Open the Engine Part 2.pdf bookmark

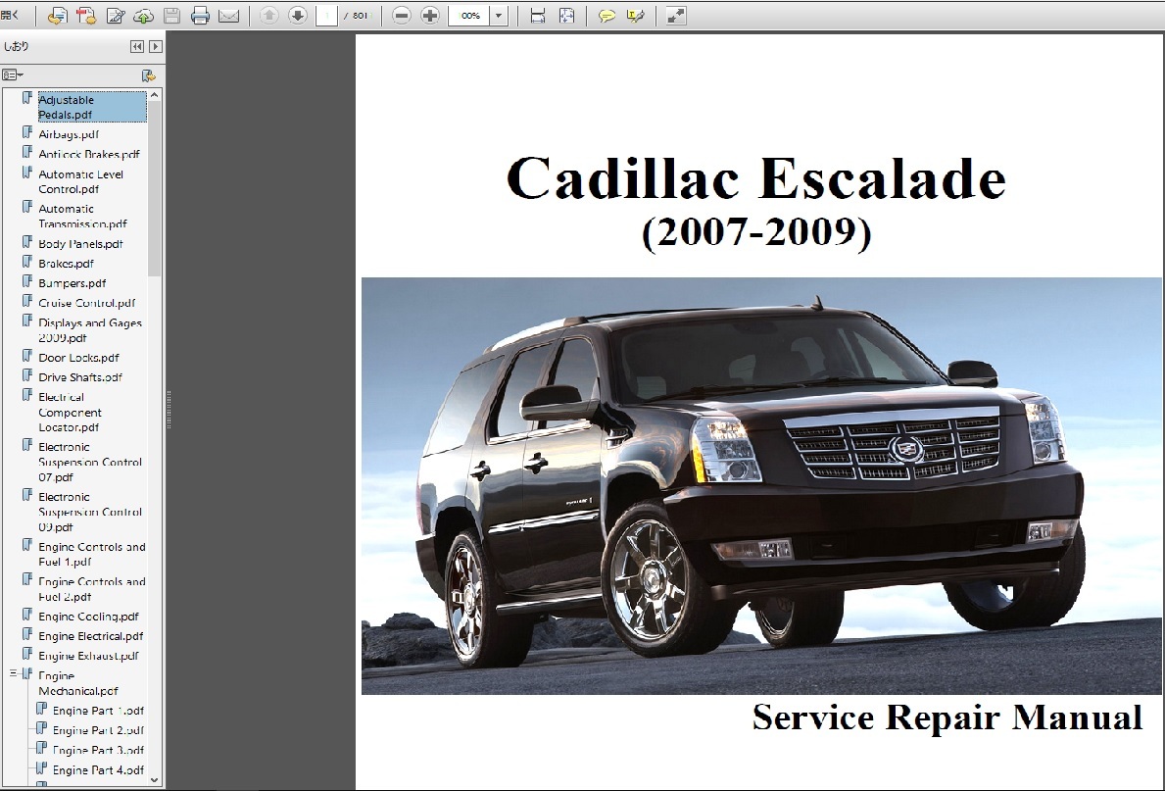click(x=98, y=731)
